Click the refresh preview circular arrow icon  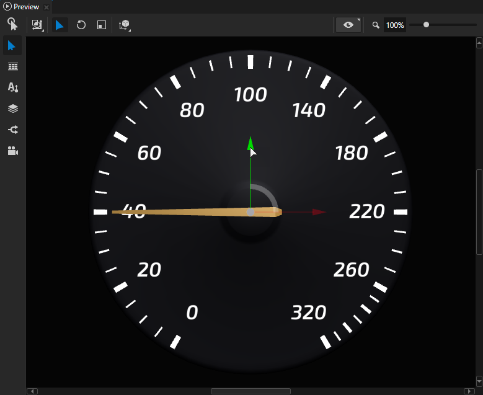tap(81, 25)
